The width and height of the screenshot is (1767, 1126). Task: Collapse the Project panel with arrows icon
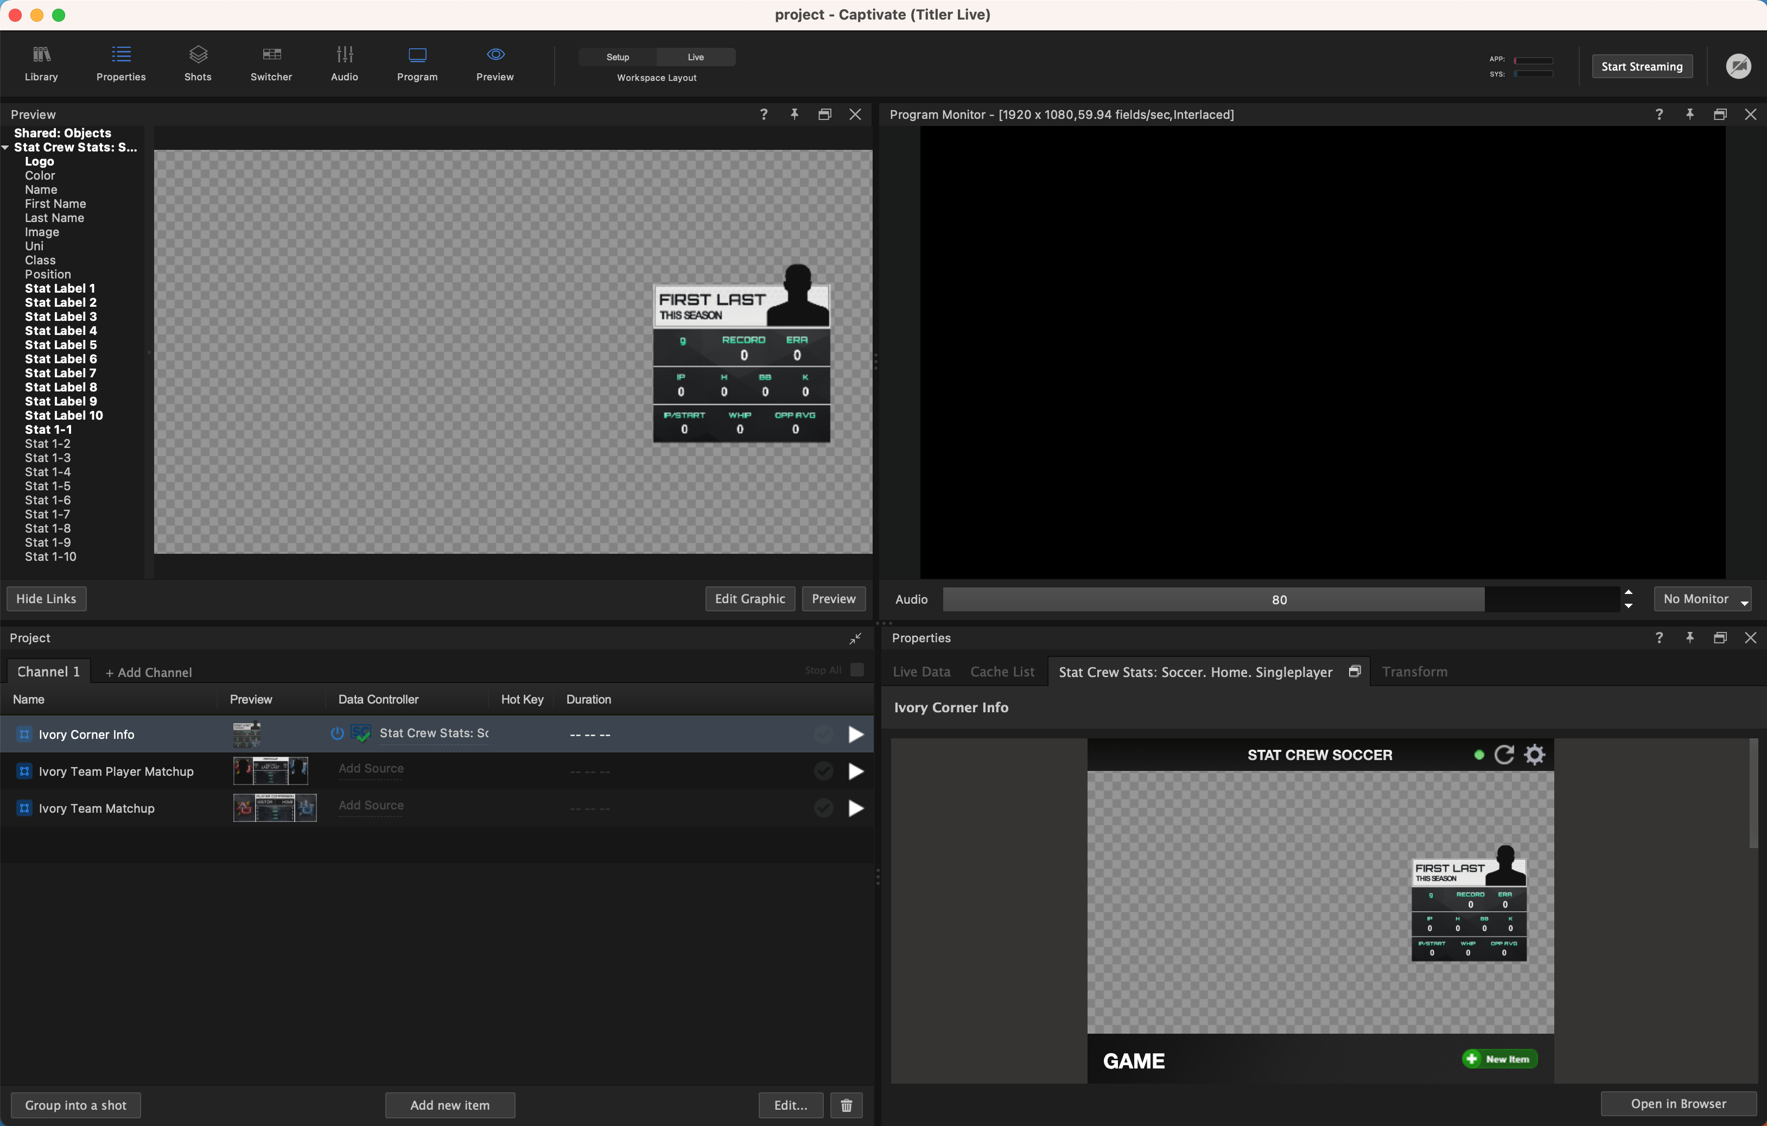[x=855, y=638]
